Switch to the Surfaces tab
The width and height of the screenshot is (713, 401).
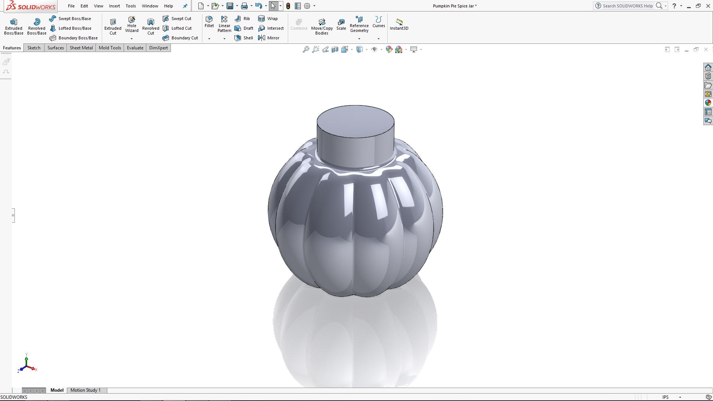(x=56, y=48)
